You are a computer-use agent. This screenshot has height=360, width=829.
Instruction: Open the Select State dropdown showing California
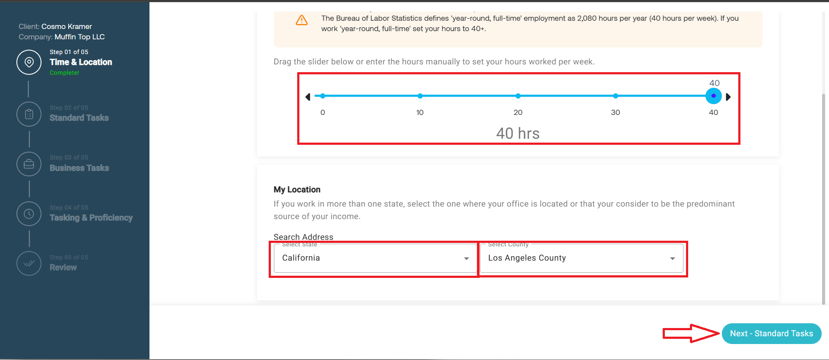375,258
